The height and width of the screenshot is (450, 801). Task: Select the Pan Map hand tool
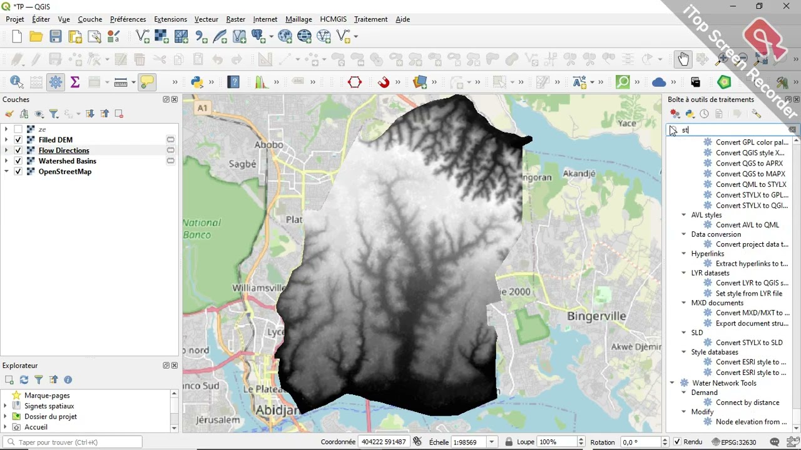683,59
